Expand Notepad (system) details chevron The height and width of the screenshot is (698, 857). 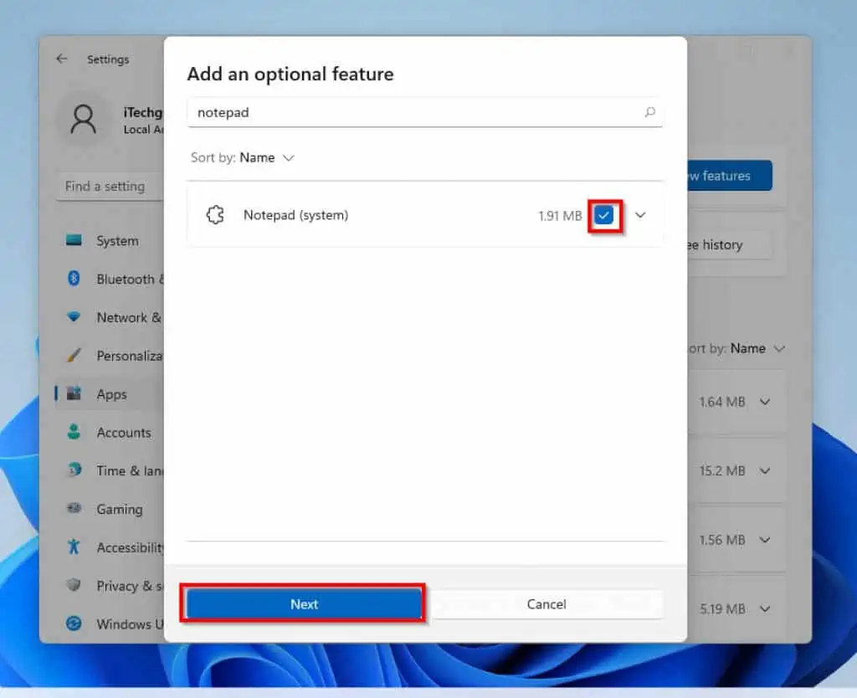pyautogui.click(x=640, y=215)
